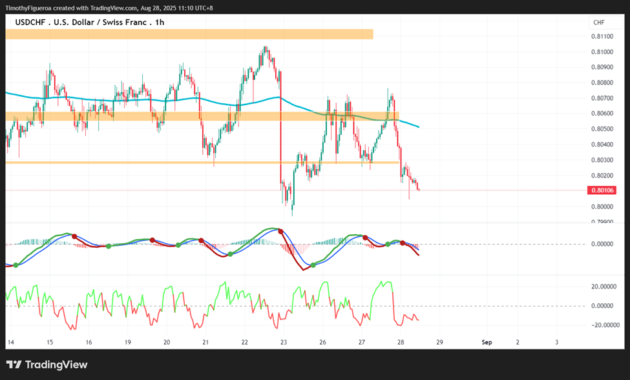The height and width of the screenshot is (380, 630).
Task: Click the top orange resistance zone rectangle
Action: [x=189, y=34]
